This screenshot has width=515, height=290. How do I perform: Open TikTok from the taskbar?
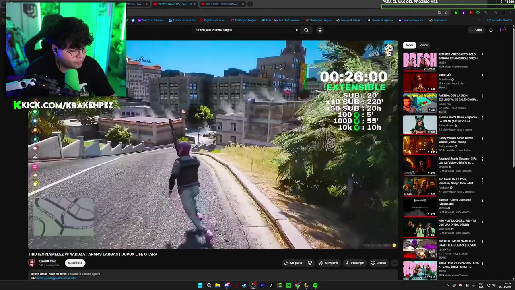pyautogui.click(x=271, y=285)
